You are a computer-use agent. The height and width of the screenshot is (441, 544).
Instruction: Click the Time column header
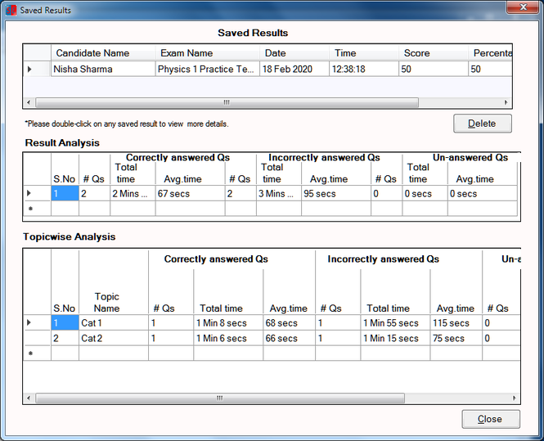coord(364,53)
